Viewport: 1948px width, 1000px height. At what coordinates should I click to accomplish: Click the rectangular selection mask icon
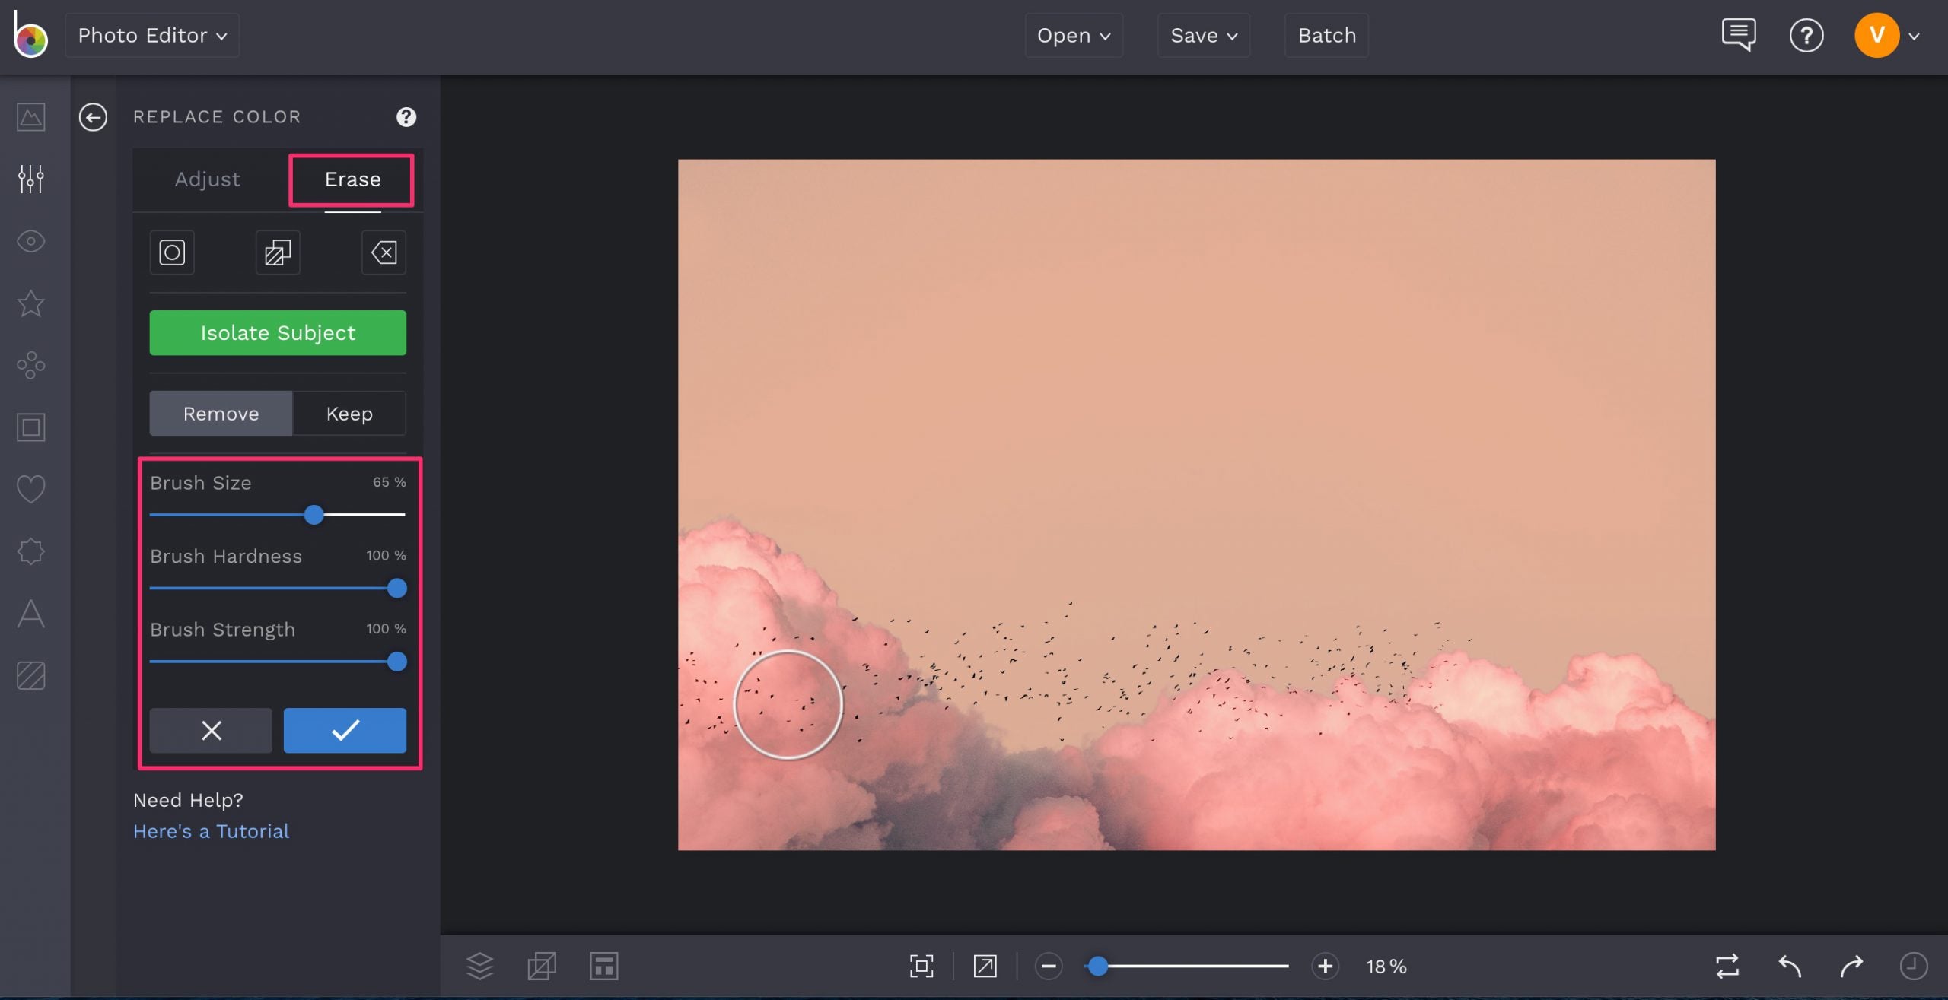277,251
